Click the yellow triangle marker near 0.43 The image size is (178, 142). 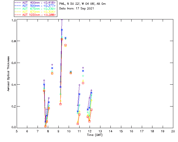point(83,81)
